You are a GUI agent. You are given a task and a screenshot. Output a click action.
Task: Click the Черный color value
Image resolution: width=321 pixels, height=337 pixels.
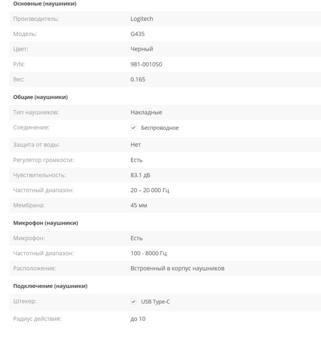pyautogui.click(x=142, y=49)
